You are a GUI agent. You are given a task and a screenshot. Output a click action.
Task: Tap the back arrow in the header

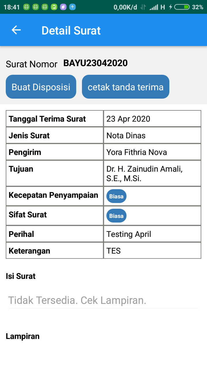(x=16, y=30)
